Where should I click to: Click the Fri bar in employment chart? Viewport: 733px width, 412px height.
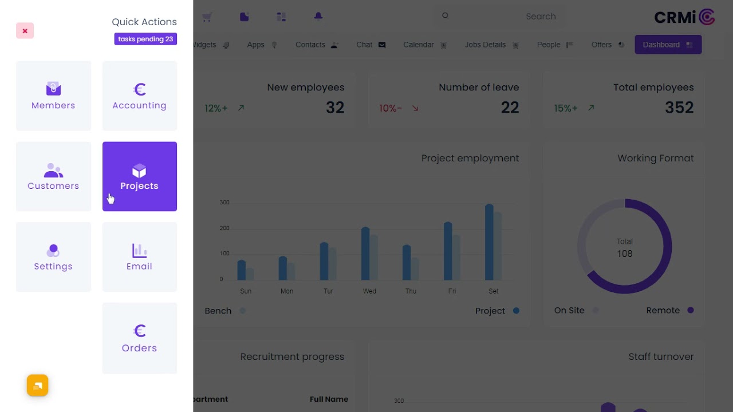[x=448, y=251]
